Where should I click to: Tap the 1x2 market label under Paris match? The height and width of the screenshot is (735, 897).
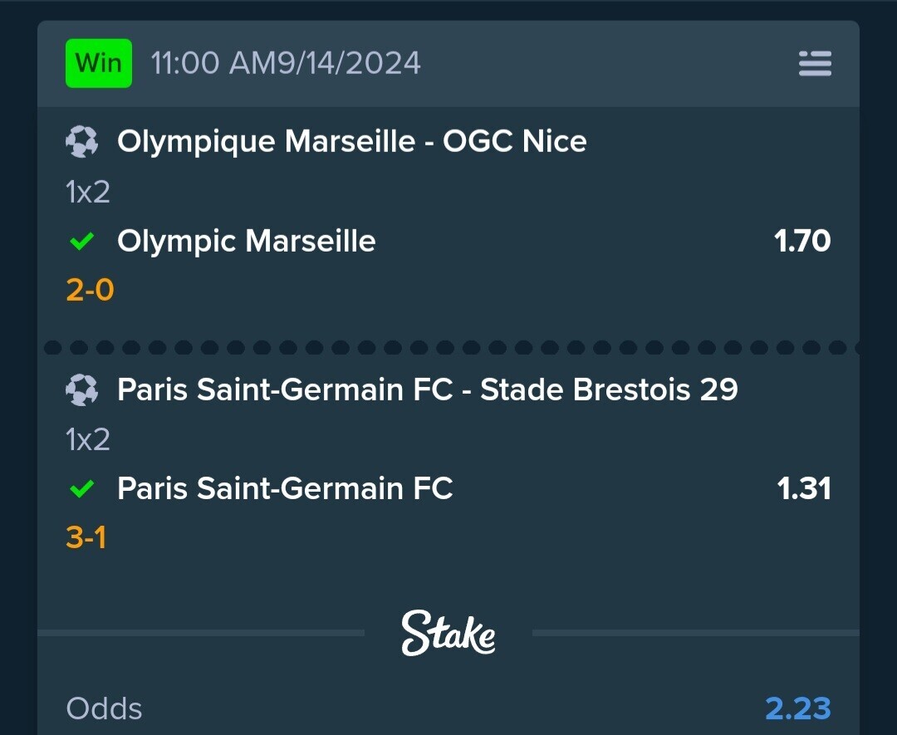87,439
